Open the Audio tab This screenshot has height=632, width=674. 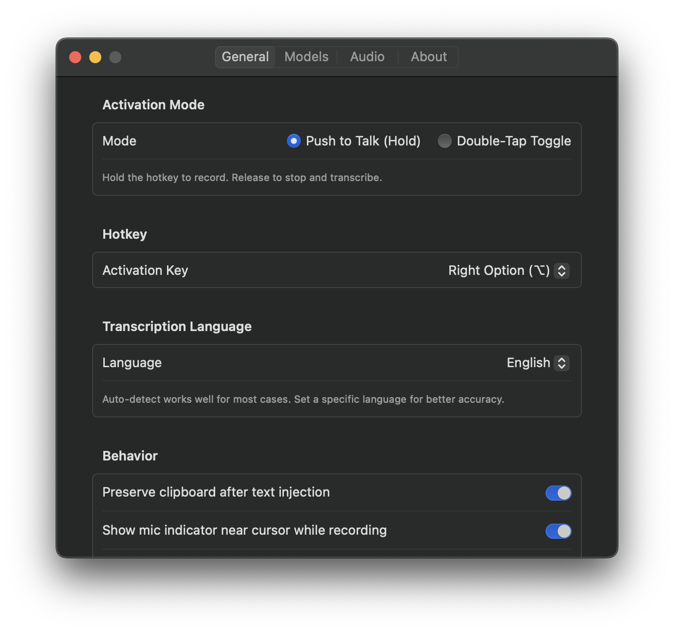click(x=367, y=57)
